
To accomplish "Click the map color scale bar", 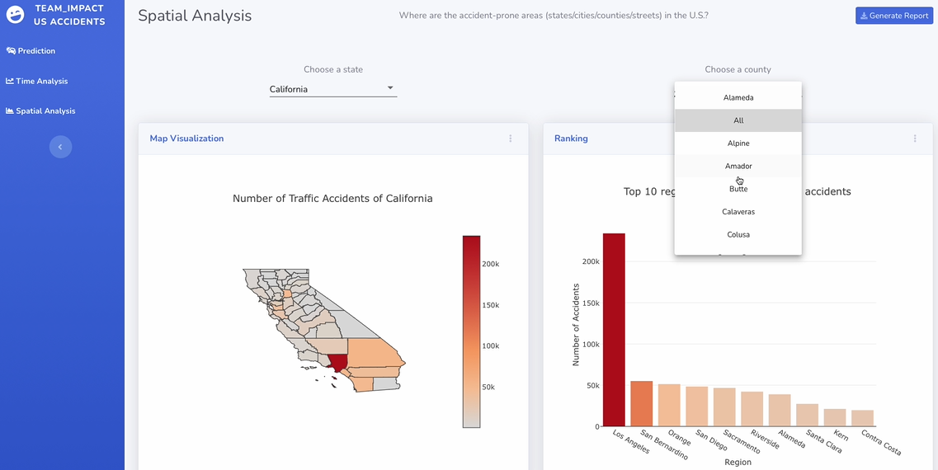I will 471,331.
